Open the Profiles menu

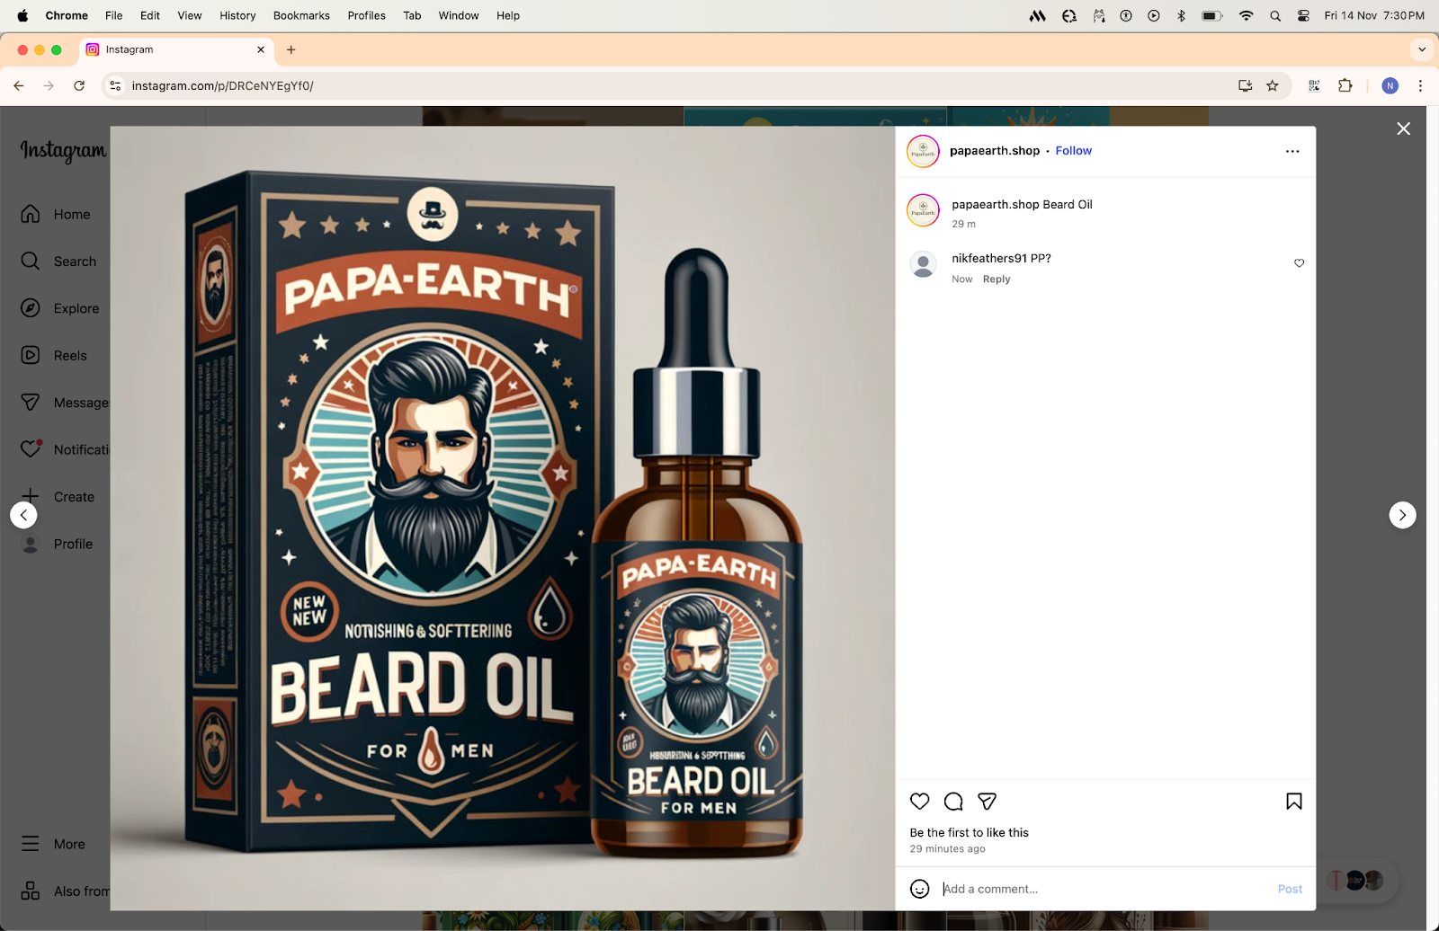coord(367,15)
